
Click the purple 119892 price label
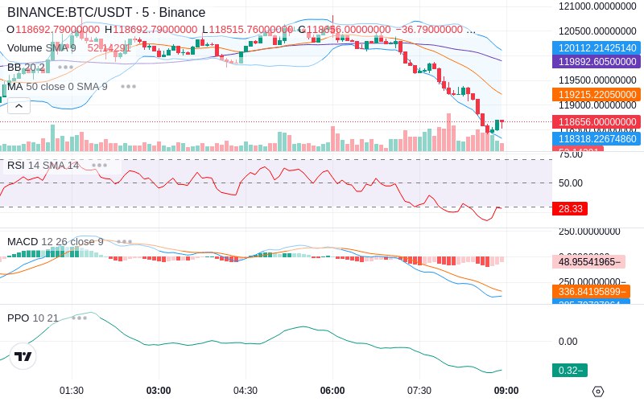tap(597, 62)
